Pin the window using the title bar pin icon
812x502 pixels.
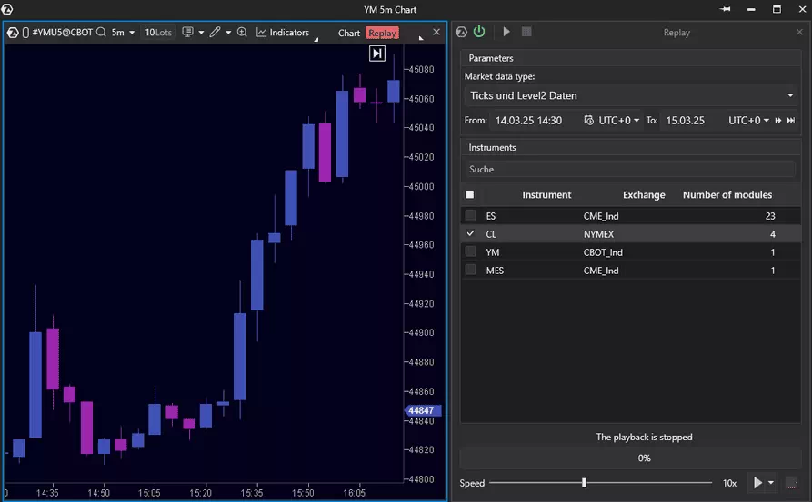(x=725, y=9)
